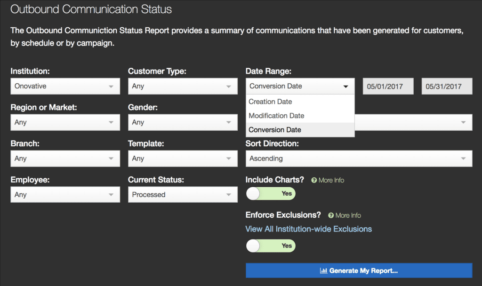Open the Gender dropdown
482x286 pixels.
pos(183,122)
